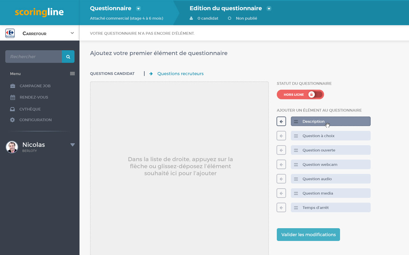Click the drag handle on Question media
The image size is (409, 255).
pos(296,193)
